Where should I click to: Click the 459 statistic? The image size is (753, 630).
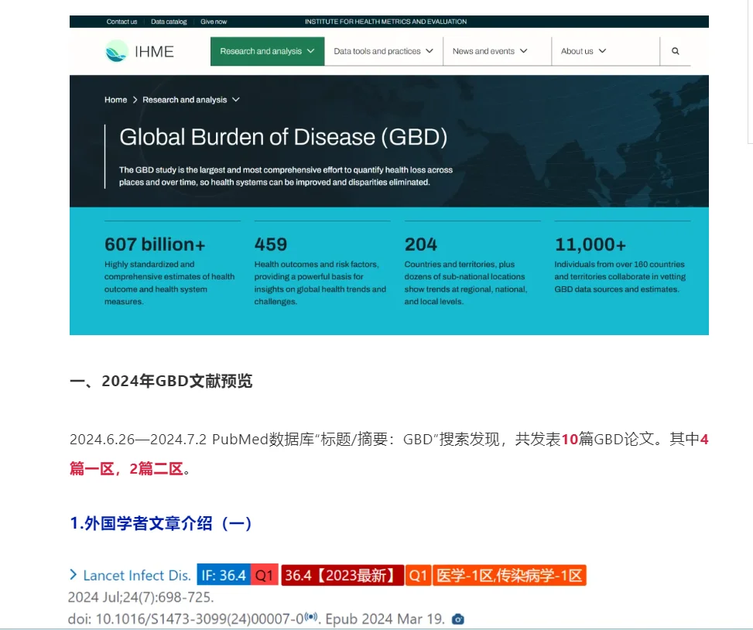[x=271, y=245]
